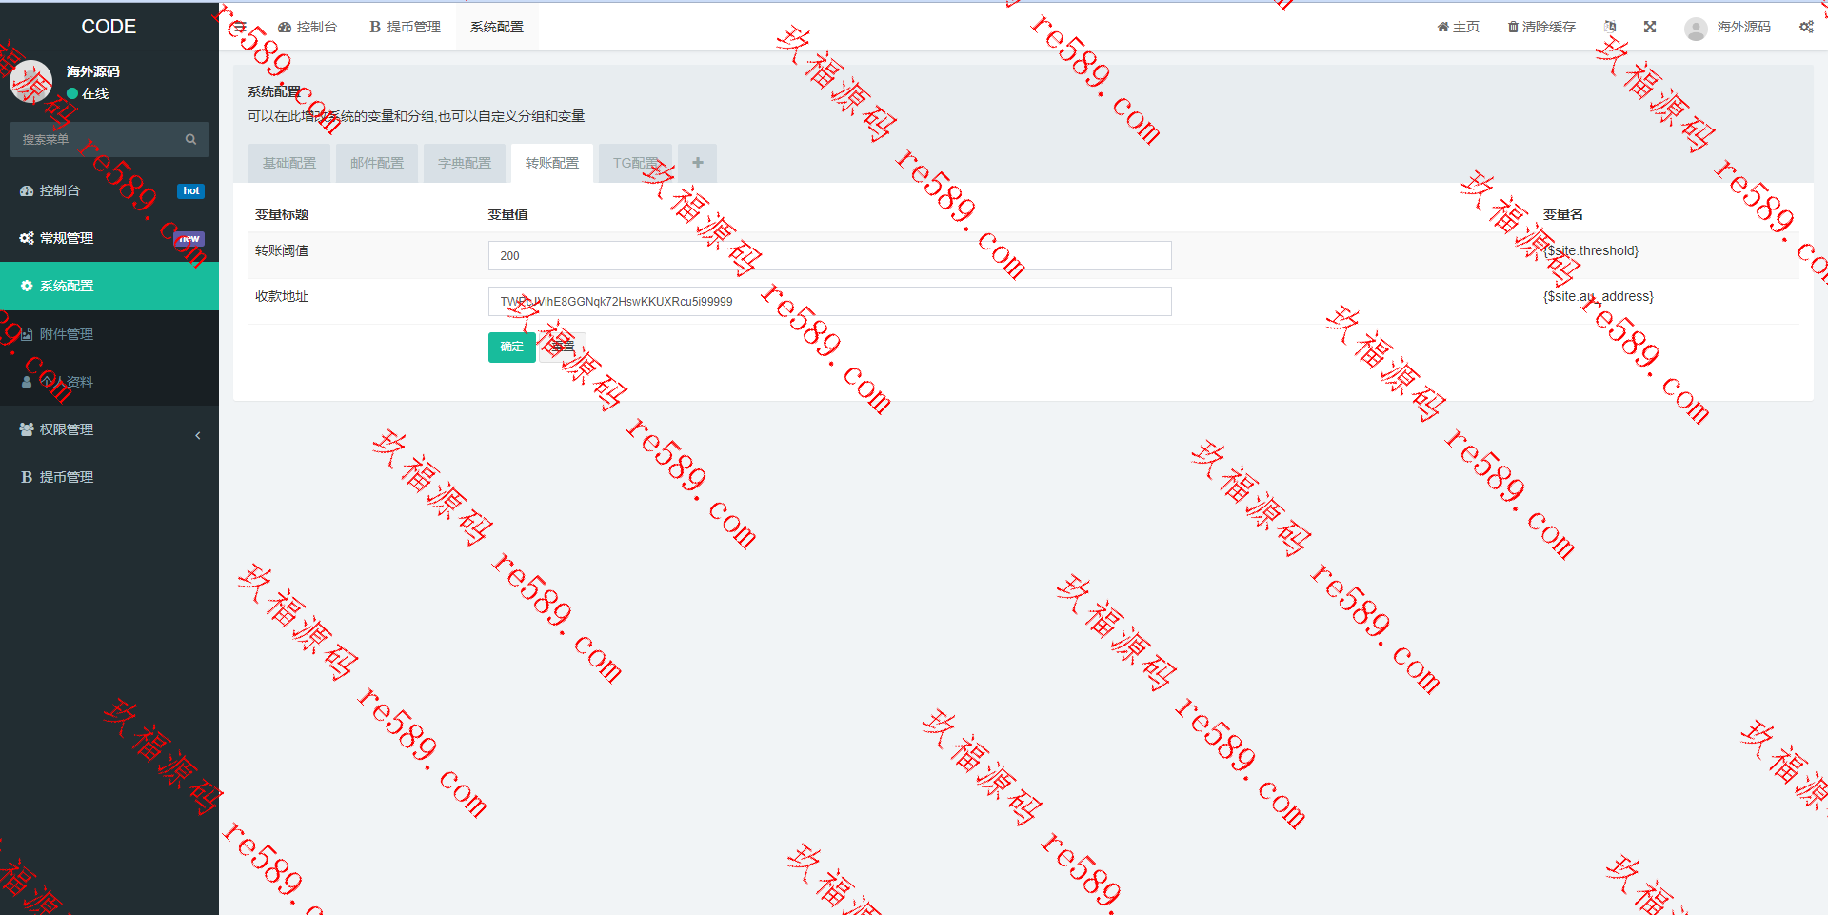1828x915 pixels.
Task: Toggle the sidebar with the hamburger icon
Action: pos(240,27)
